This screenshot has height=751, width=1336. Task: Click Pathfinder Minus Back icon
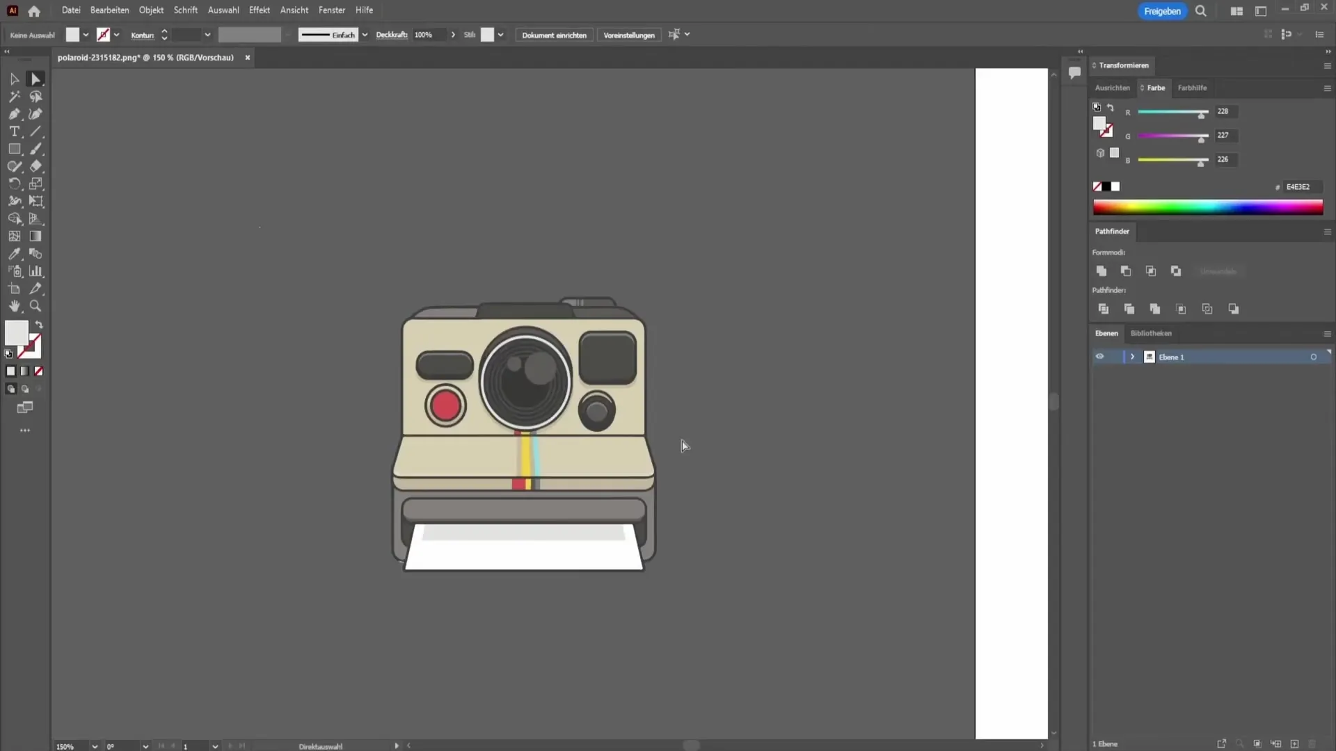click(1234, 309)
